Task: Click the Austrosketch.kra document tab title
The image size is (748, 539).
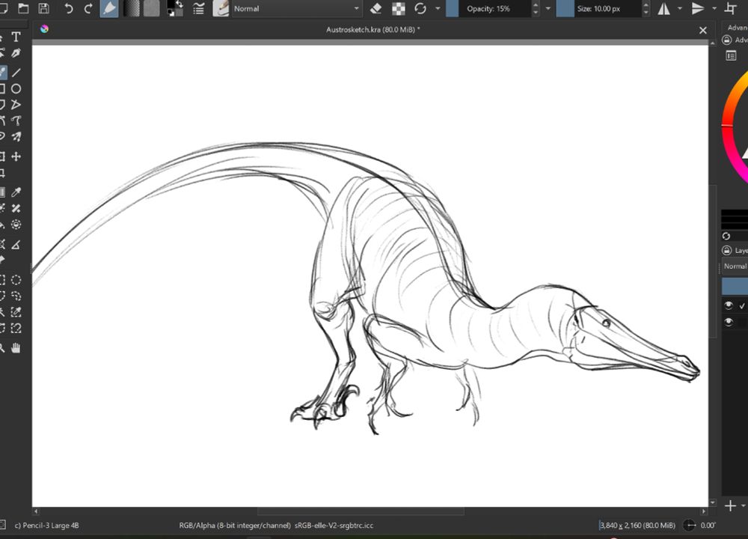Action: pyautogui.click(x=373, y=30)
